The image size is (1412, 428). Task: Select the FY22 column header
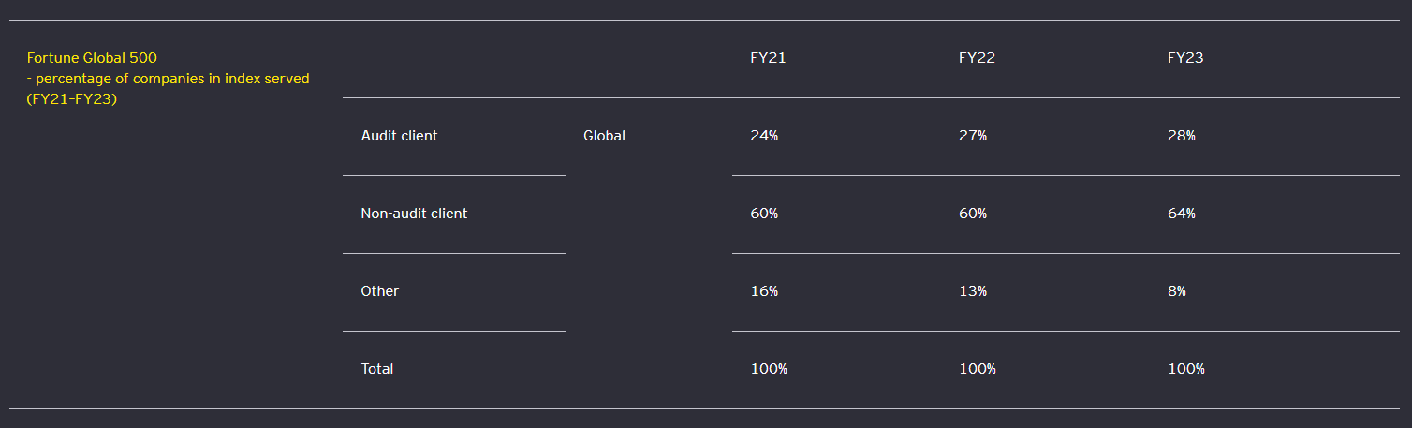977,58
